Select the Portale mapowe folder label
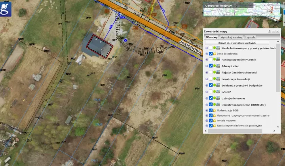This screenshot has width=285, height=166. coord(226,121)
